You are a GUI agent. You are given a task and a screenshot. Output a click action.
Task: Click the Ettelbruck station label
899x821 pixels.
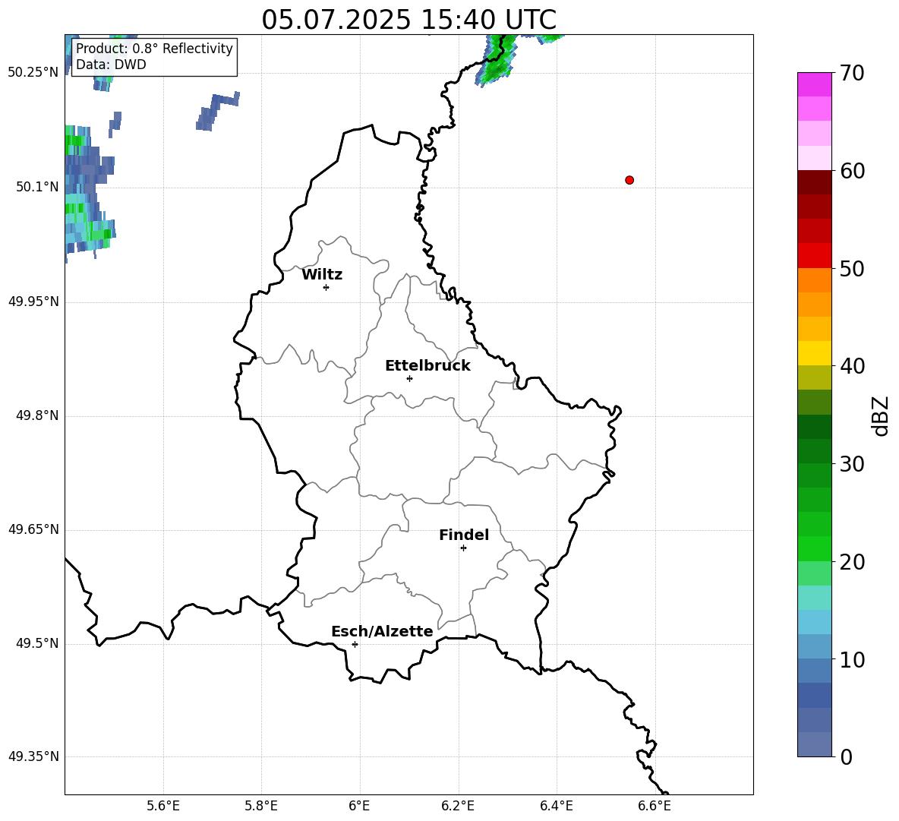pyautogui.click(x=427, y=366)
